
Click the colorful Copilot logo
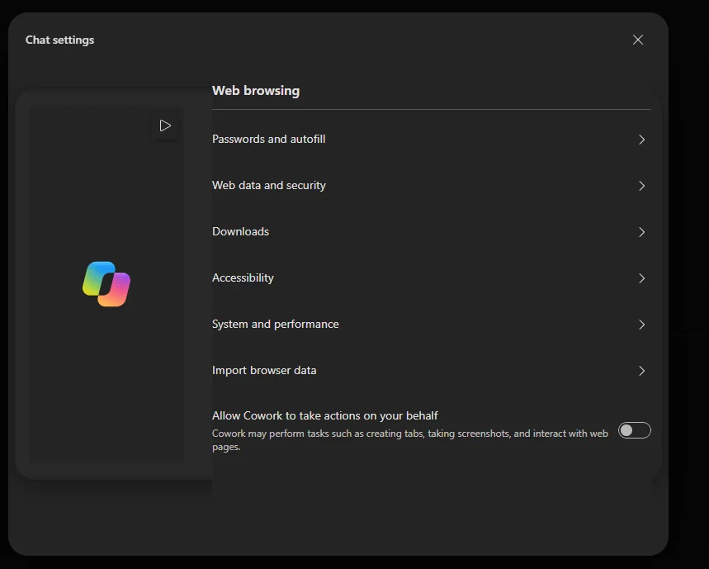106,284
